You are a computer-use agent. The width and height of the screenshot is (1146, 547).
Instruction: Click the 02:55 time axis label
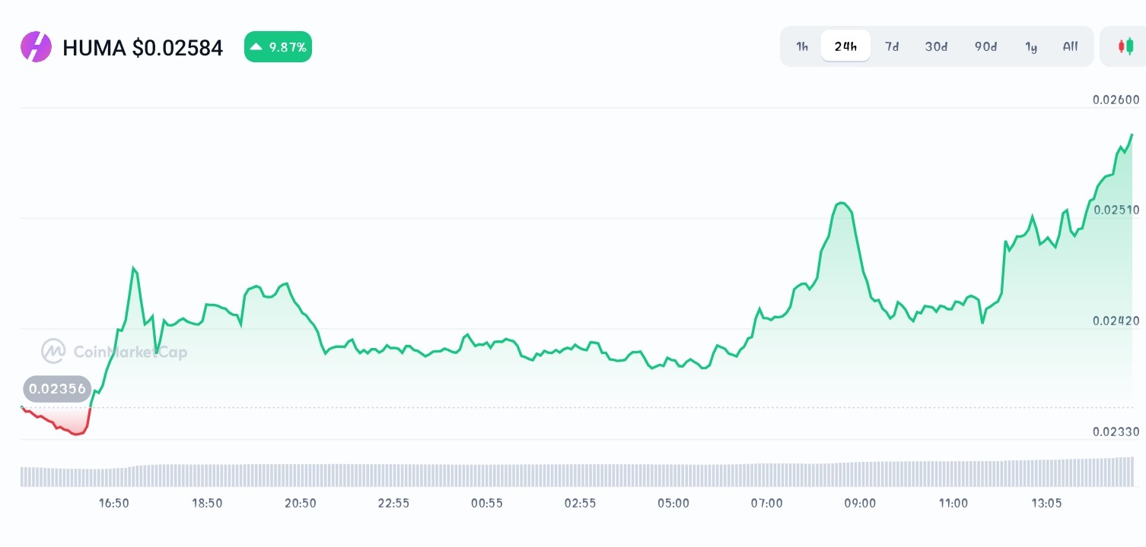[x=580, y=503]
